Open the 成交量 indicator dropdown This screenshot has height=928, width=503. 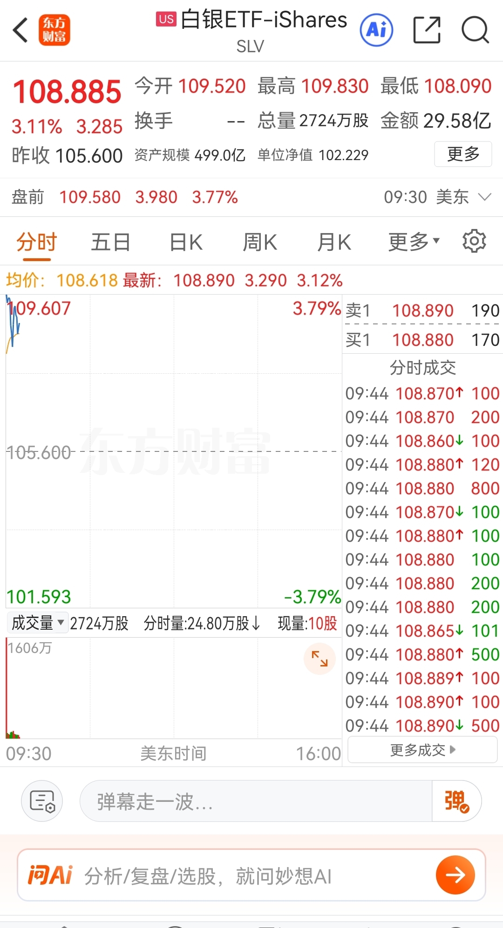tap(38, 623)
